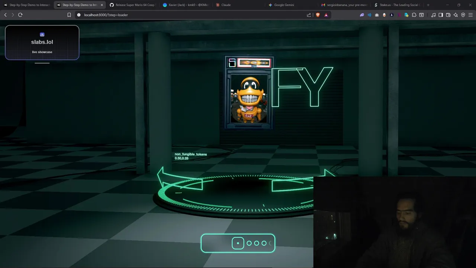Click the blue sound-wave extension icon
476x268 pixels.
369,15
